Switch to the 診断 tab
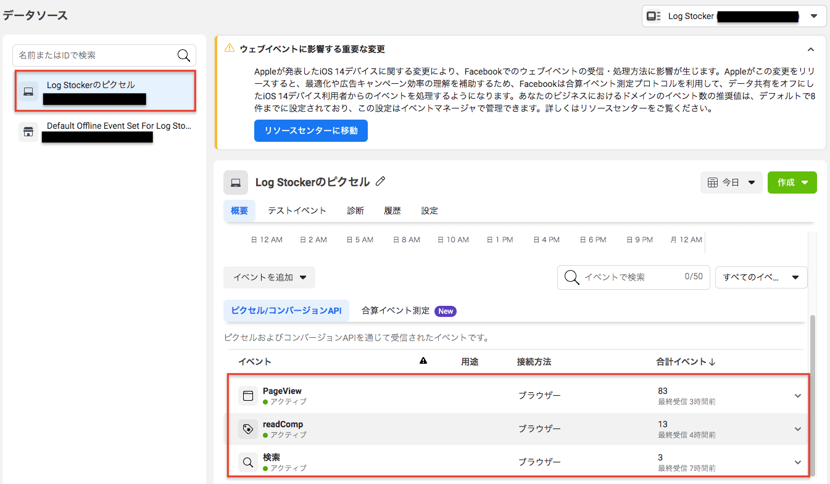 (x=355, y=210)
